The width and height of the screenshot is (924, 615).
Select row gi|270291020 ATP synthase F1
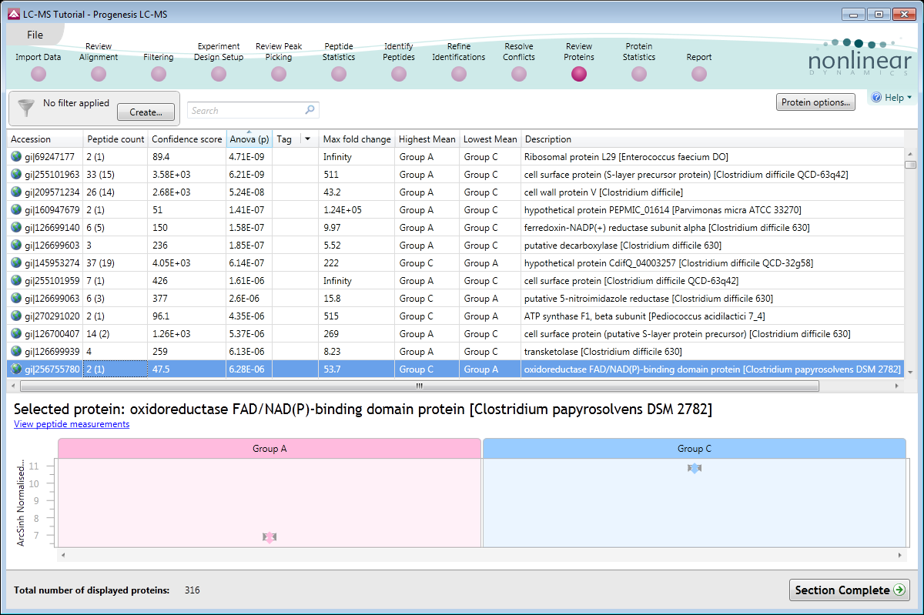click(x=456, y=316)
